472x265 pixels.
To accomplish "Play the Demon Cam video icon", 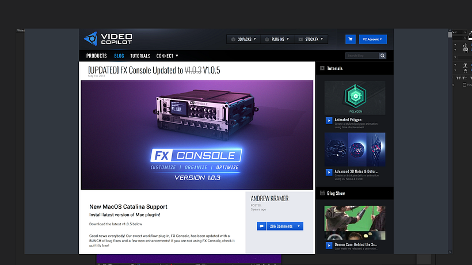I will pyautogui.click(x=329, y=245).
